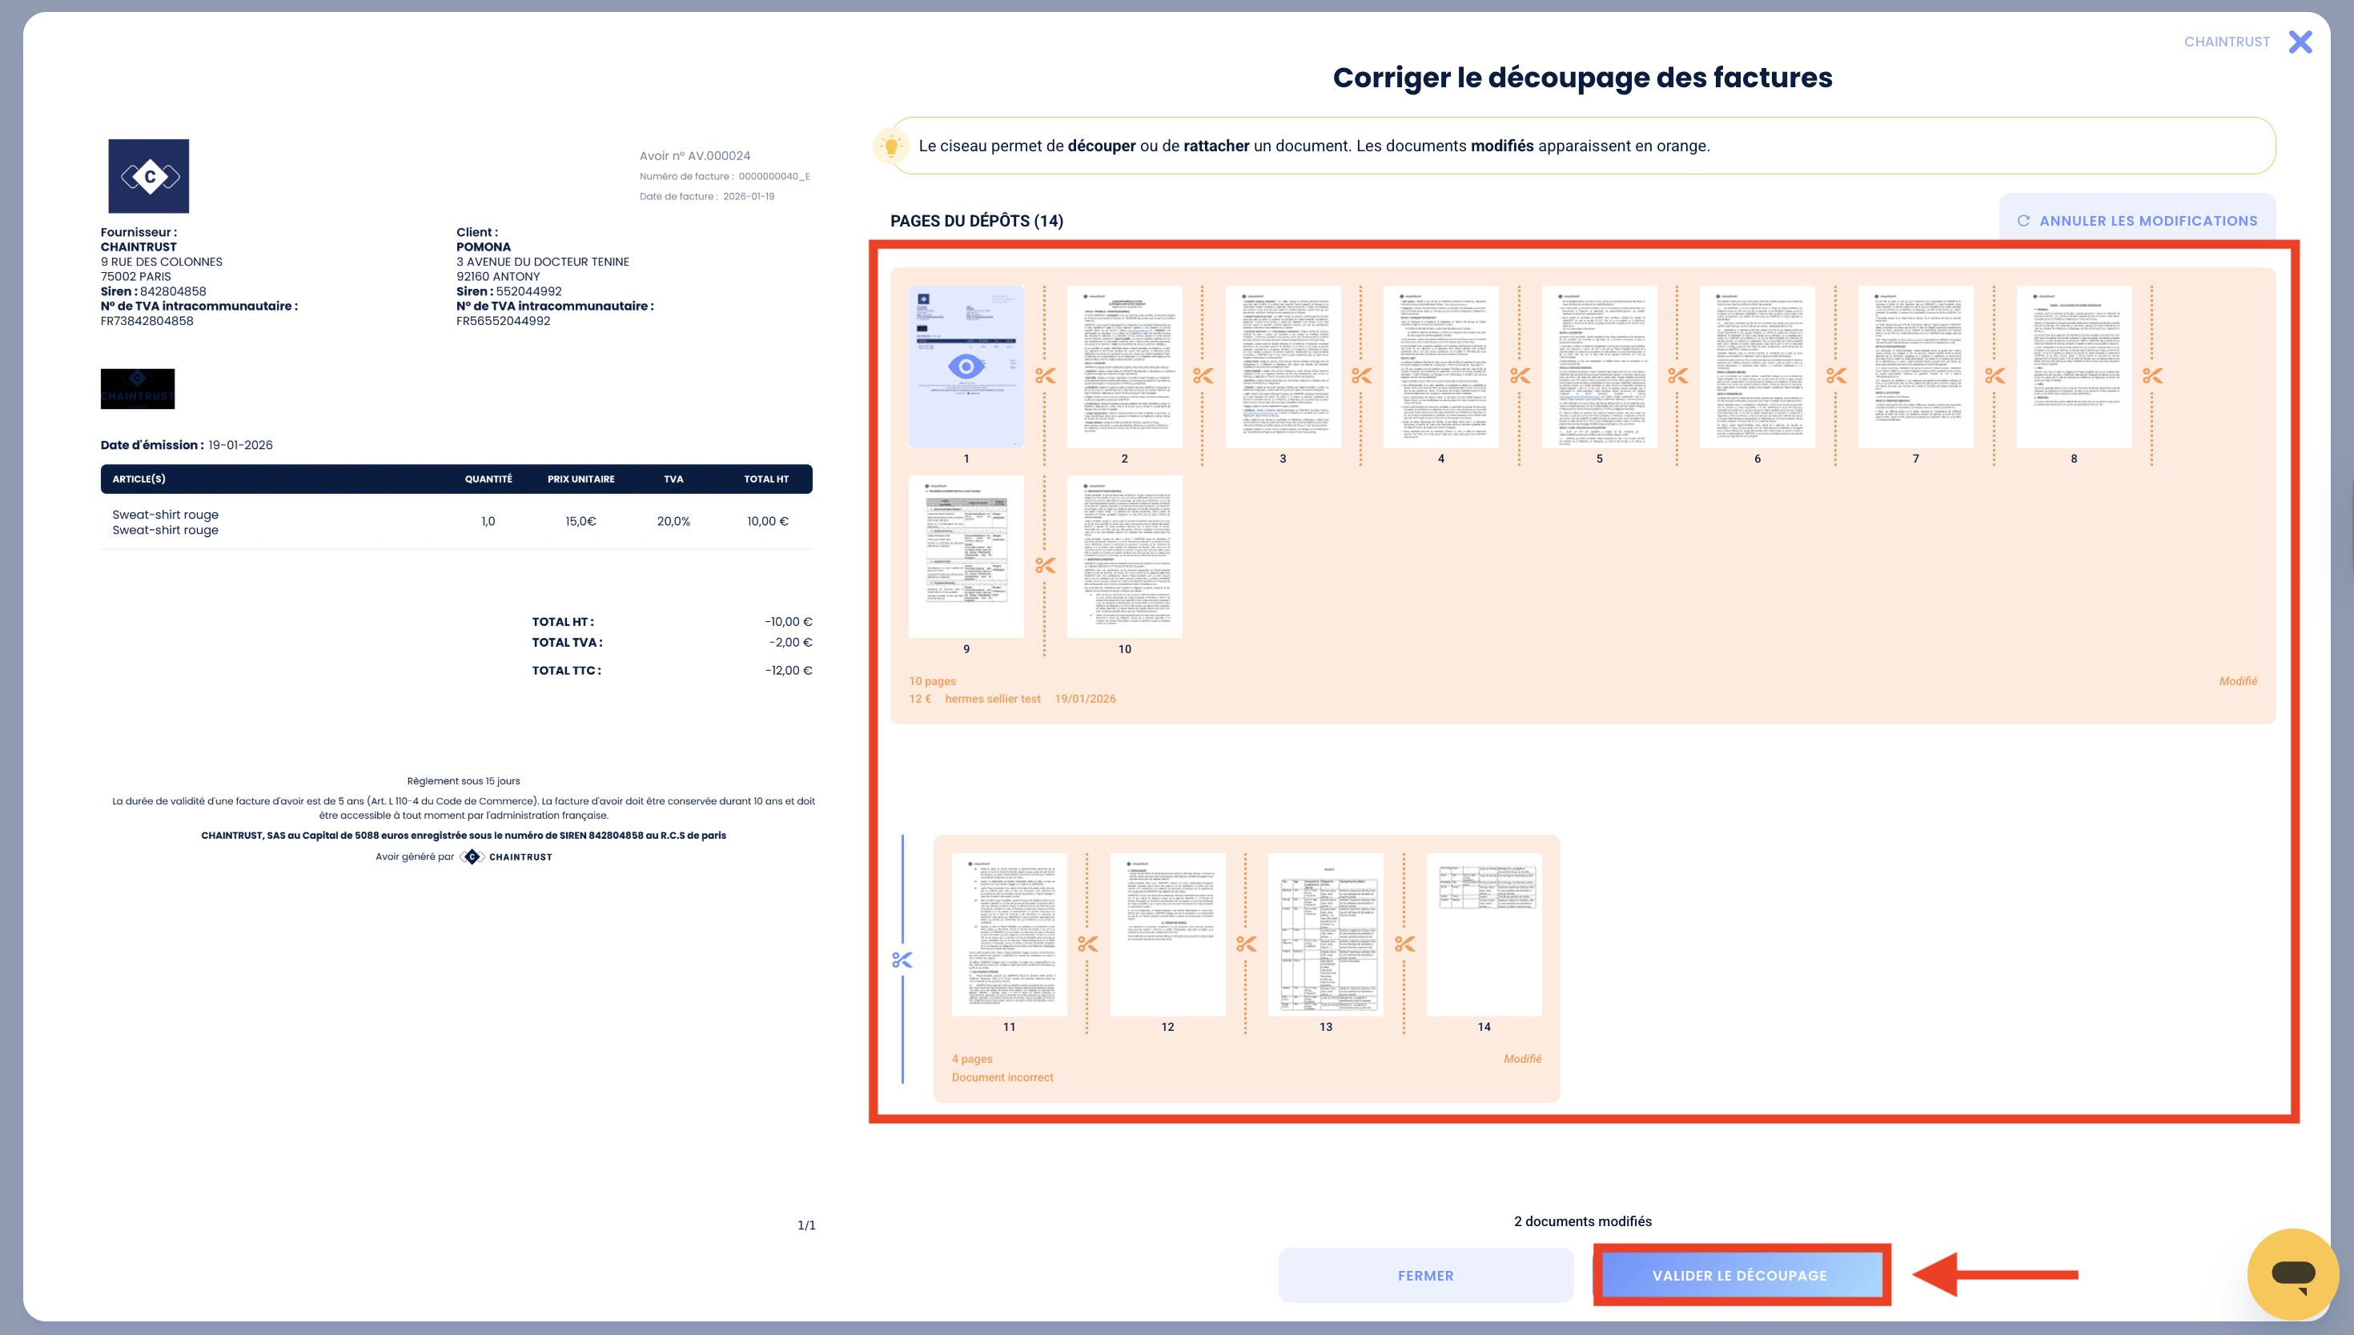Select page 14 thumbnail
This screenshot has height=1335, width=2354.
(1484, 934)
